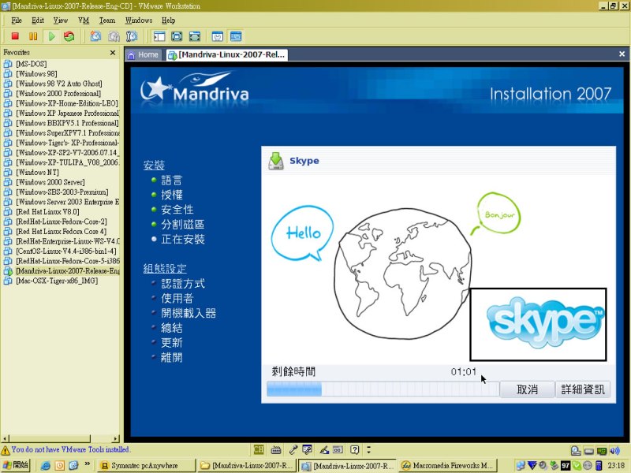Open the Mandriva-Linux-2007 folder taskbar button
Image resolution: width=631 pixels, height=473 pixels.
[248, 465]
